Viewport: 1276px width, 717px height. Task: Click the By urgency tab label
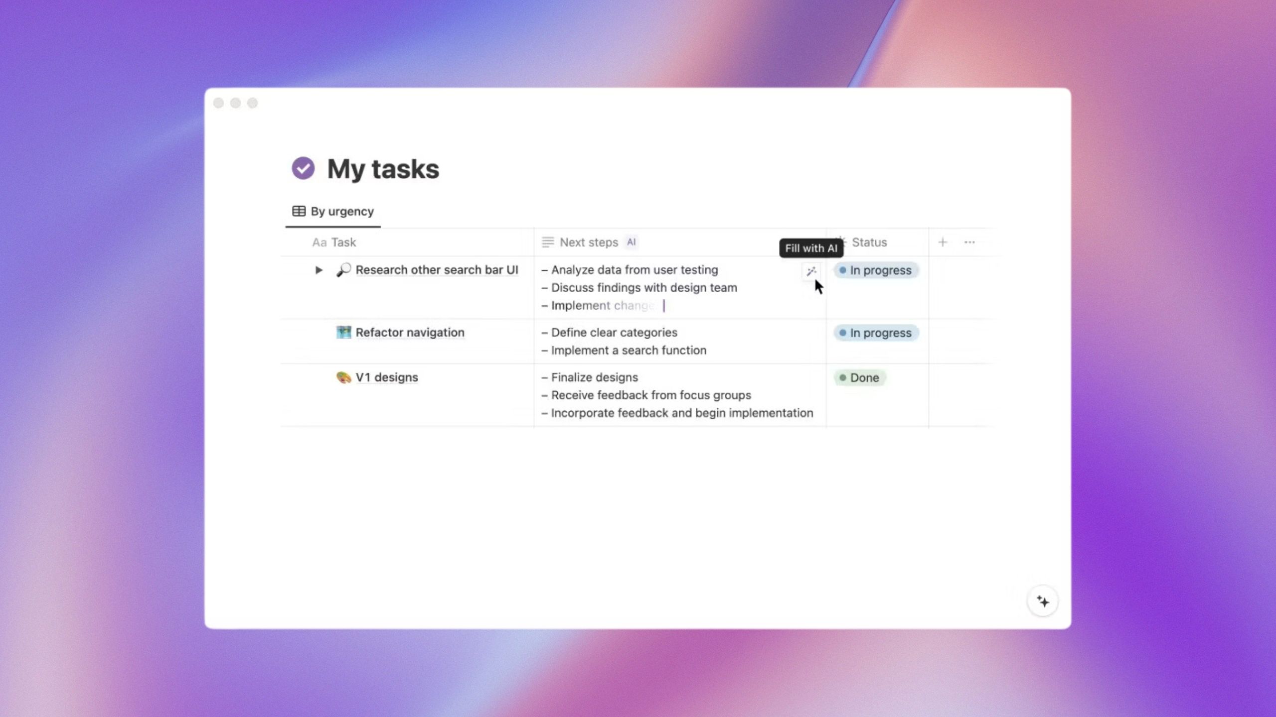341,211
